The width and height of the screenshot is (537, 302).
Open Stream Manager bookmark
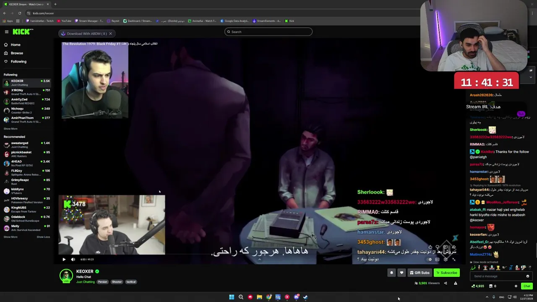[x=89, y=21]
